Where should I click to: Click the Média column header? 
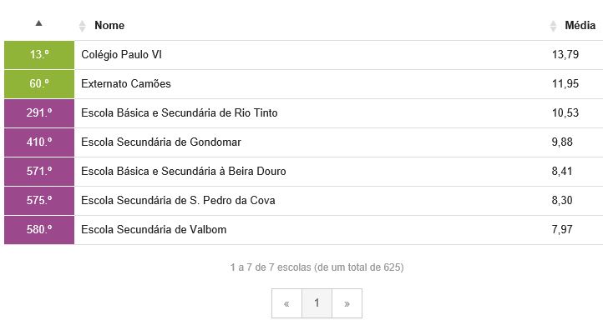point(580,25)
